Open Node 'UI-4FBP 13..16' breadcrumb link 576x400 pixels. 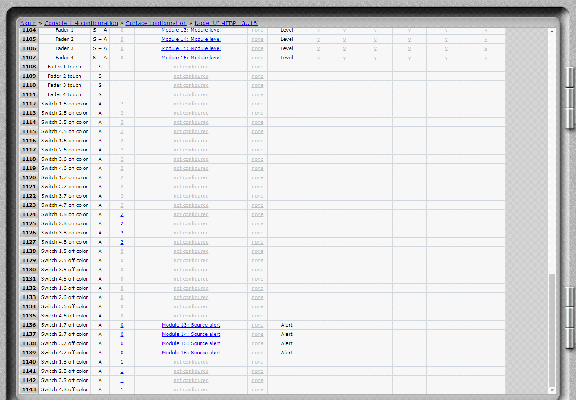(226, 23)
